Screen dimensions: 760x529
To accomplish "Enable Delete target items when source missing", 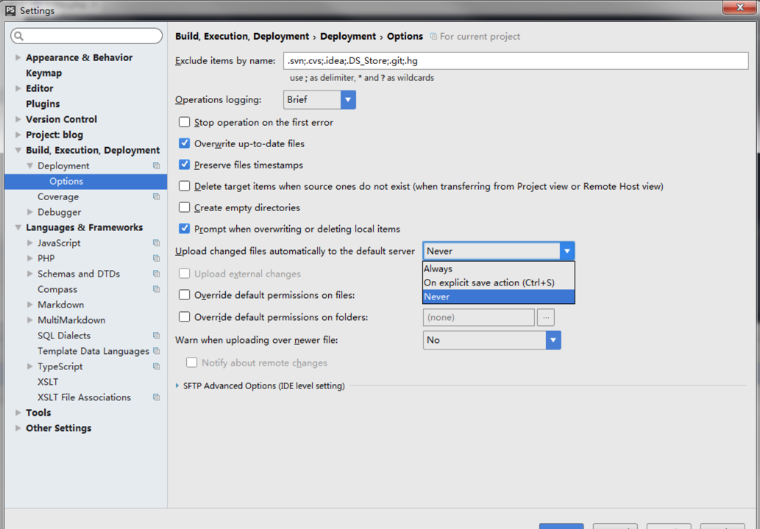I will pos(184,186).
